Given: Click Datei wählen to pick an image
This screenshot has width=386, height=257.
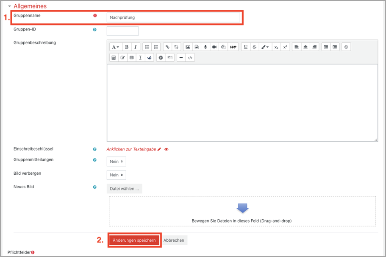Looking at the screenshot, I should coord(124,189).
